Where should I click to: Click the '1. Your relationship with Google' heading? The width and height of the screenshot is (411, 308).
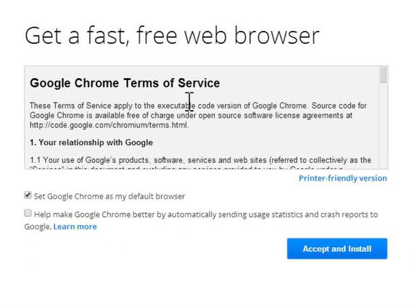point(91,142)
